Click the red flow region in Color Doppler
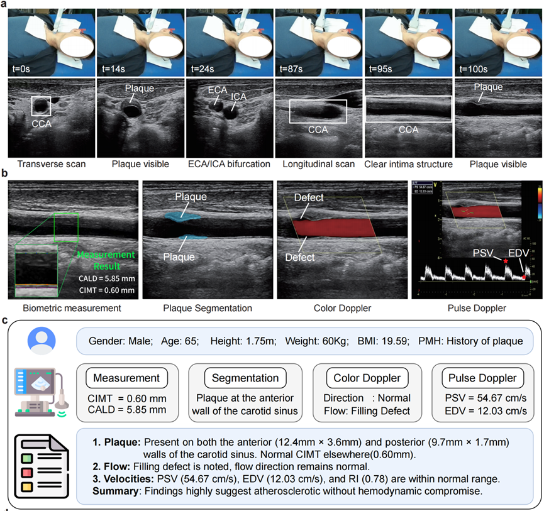Image resolution: width=544 pixels, height=511 pixels. (x=333, y=226)
